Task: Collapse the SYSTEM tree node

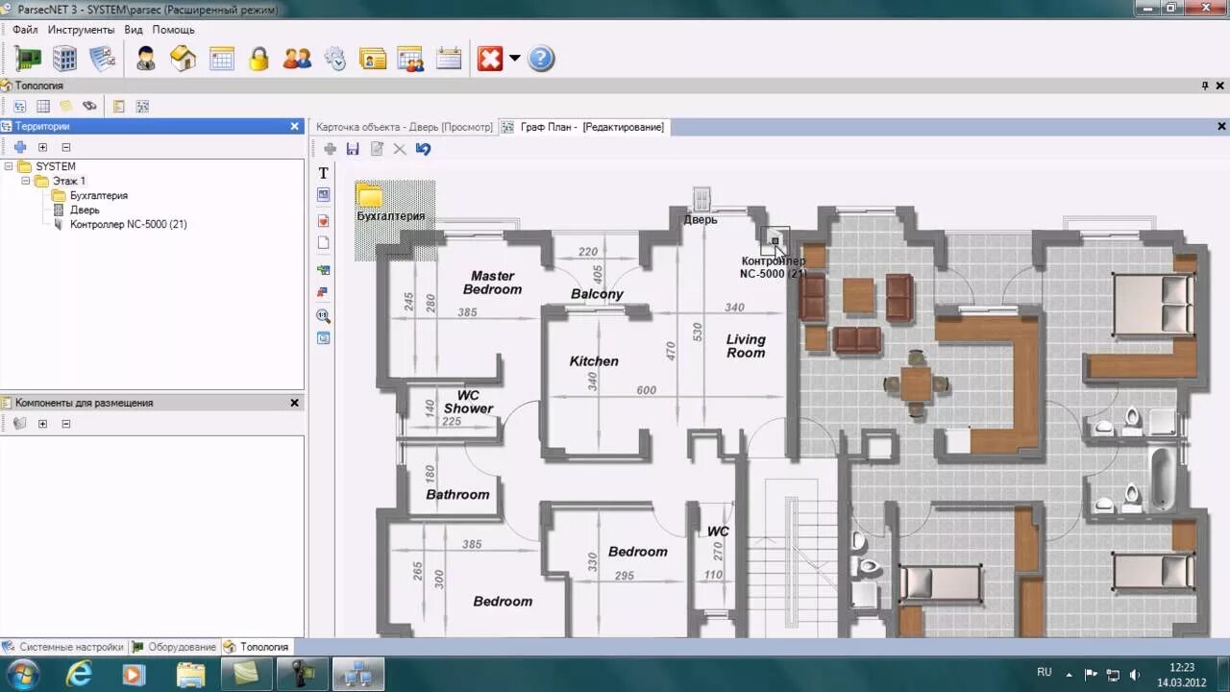Action: pos(9,166)
